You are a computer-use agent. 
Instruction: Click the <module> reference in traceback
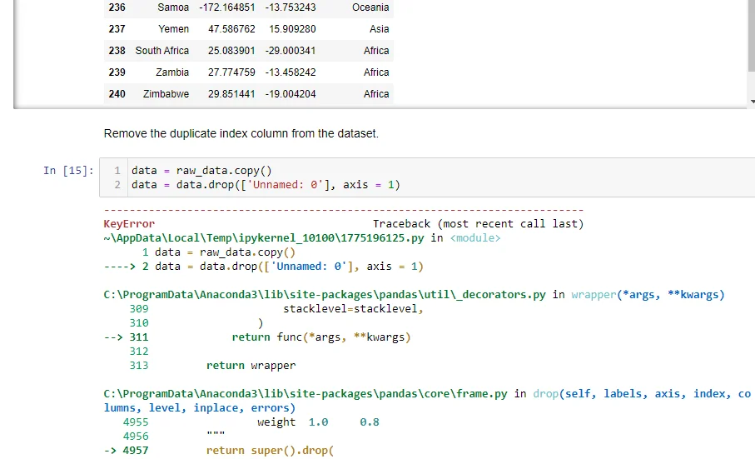(475, 238)
